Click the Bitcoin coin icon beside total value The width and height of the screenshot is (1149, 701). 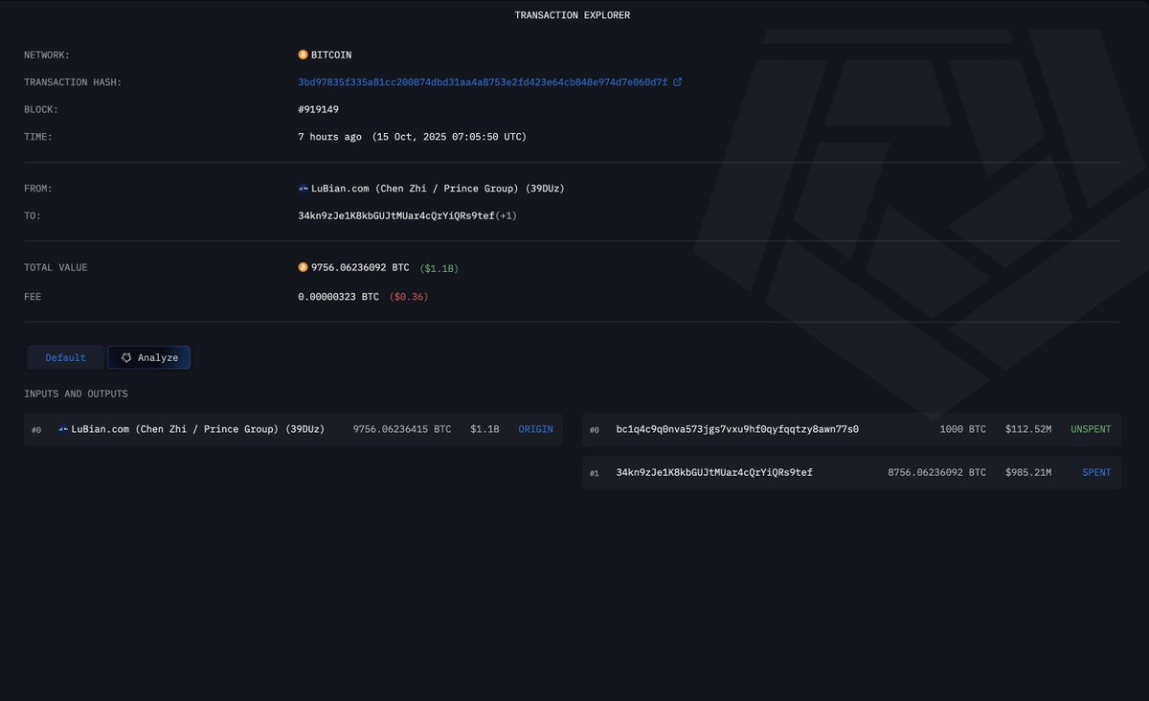pos(304,268)
